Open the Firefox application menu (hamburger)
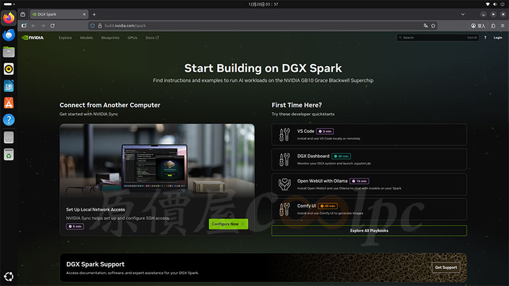Screen dimensions: 509x286 pyautogui.click(x=502, y=25)
